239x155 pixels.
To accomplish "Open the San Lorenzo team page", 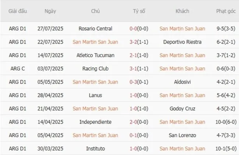I will click(182, 135).
